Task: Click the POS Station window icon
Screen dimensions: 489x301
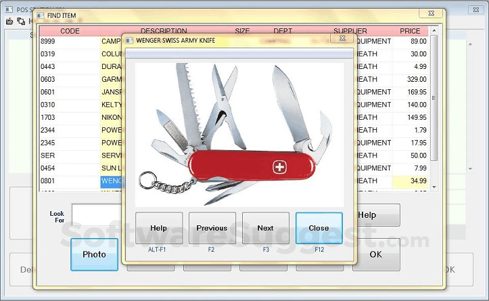Action: (x=9, y=9)
